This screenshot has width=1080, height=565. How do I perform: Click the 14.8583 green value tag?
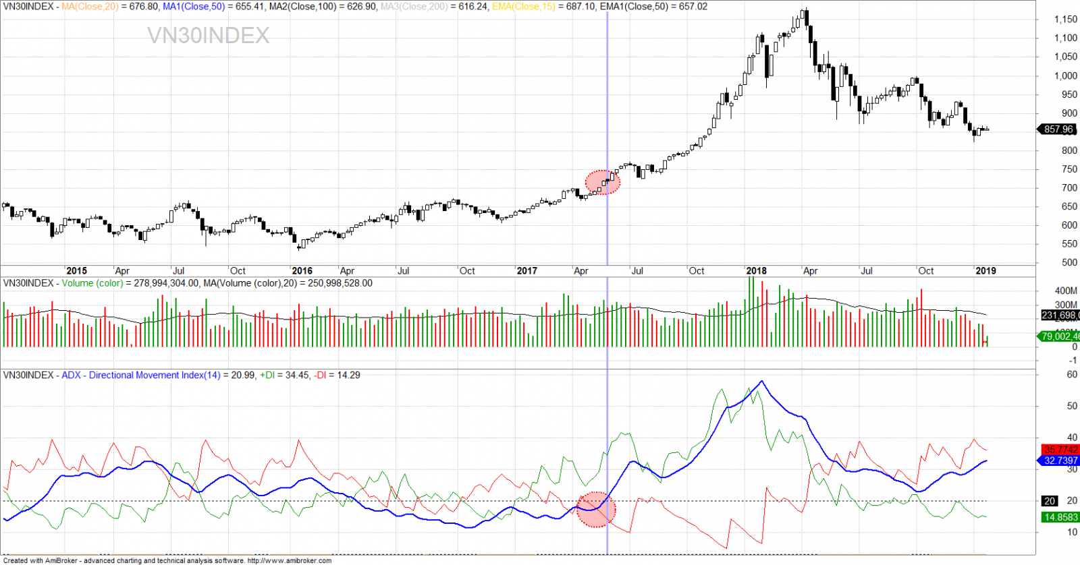pos(1060,517)
